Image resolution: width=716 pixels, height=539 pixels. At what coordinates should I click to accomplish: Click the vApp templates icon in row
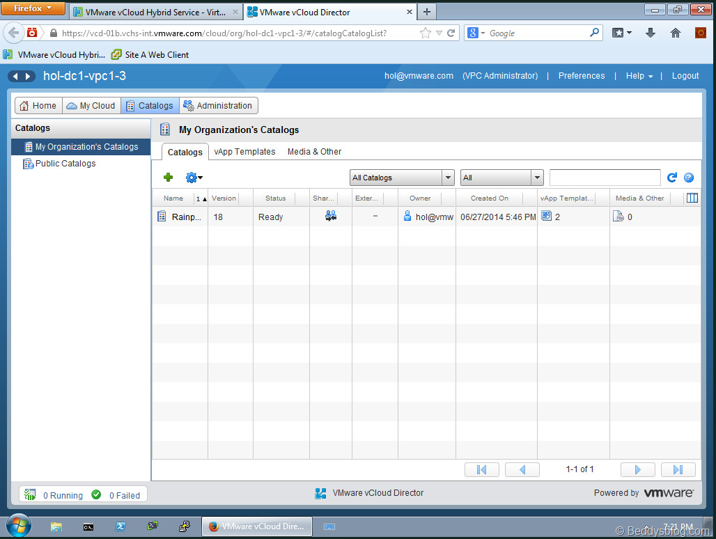547,216
